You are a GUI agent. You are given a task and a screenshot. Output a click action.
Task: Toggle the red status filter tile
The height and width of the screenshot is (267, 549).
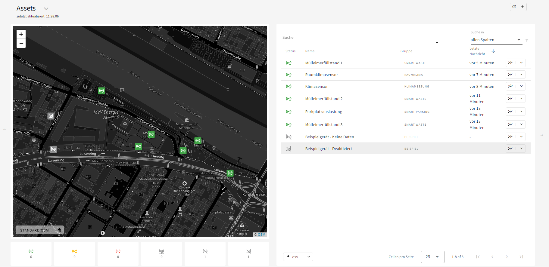(x=118, y=253)
